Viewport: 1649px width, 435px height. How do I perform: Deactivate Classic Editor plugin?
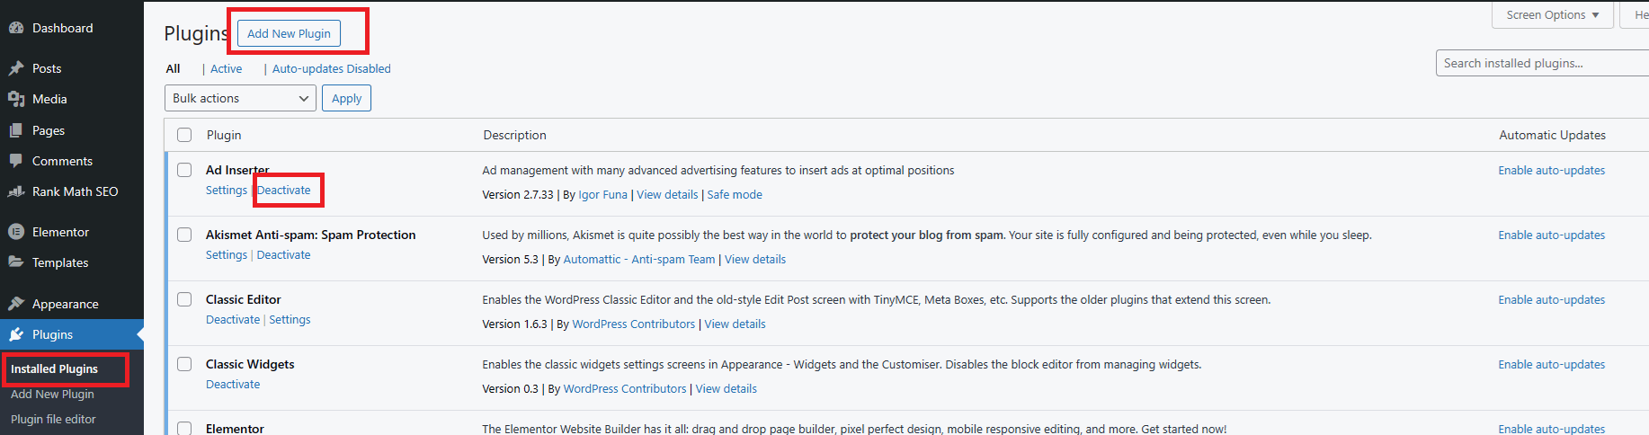(x=233, y=319)
